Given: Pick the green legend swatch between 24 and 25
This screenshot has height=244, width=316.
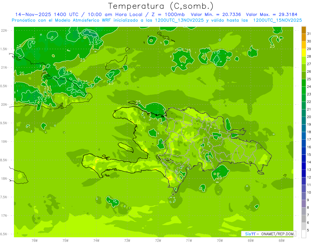Looking at the screenshot, I should 304,83.
